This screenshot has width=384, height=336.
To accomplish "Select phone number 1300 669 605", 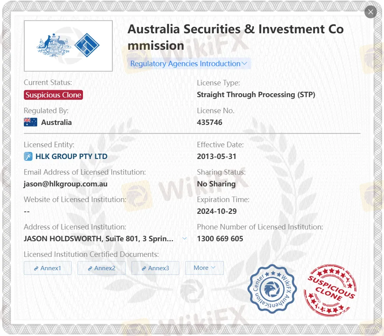I will click(x=220, y=238).
